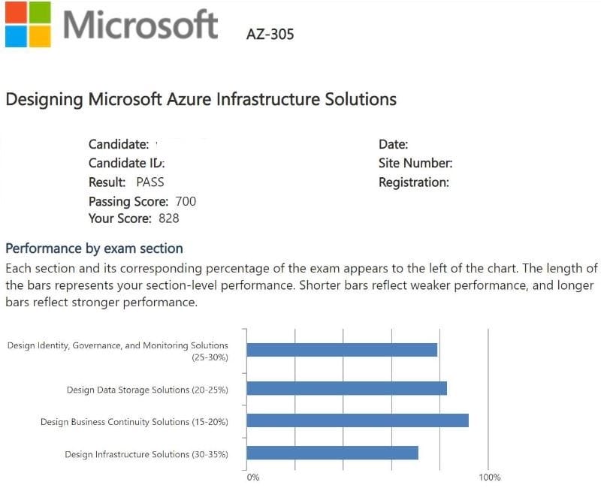The height and width of the screenshot is (491, 601).
Task: Click the Performance by exam section heading
Action: [x=94, y=248]
